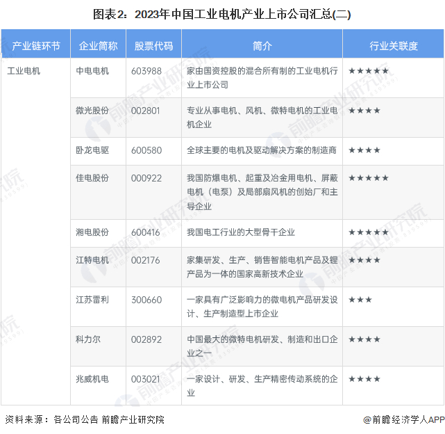Select company name 江特电机

(92, 260)
